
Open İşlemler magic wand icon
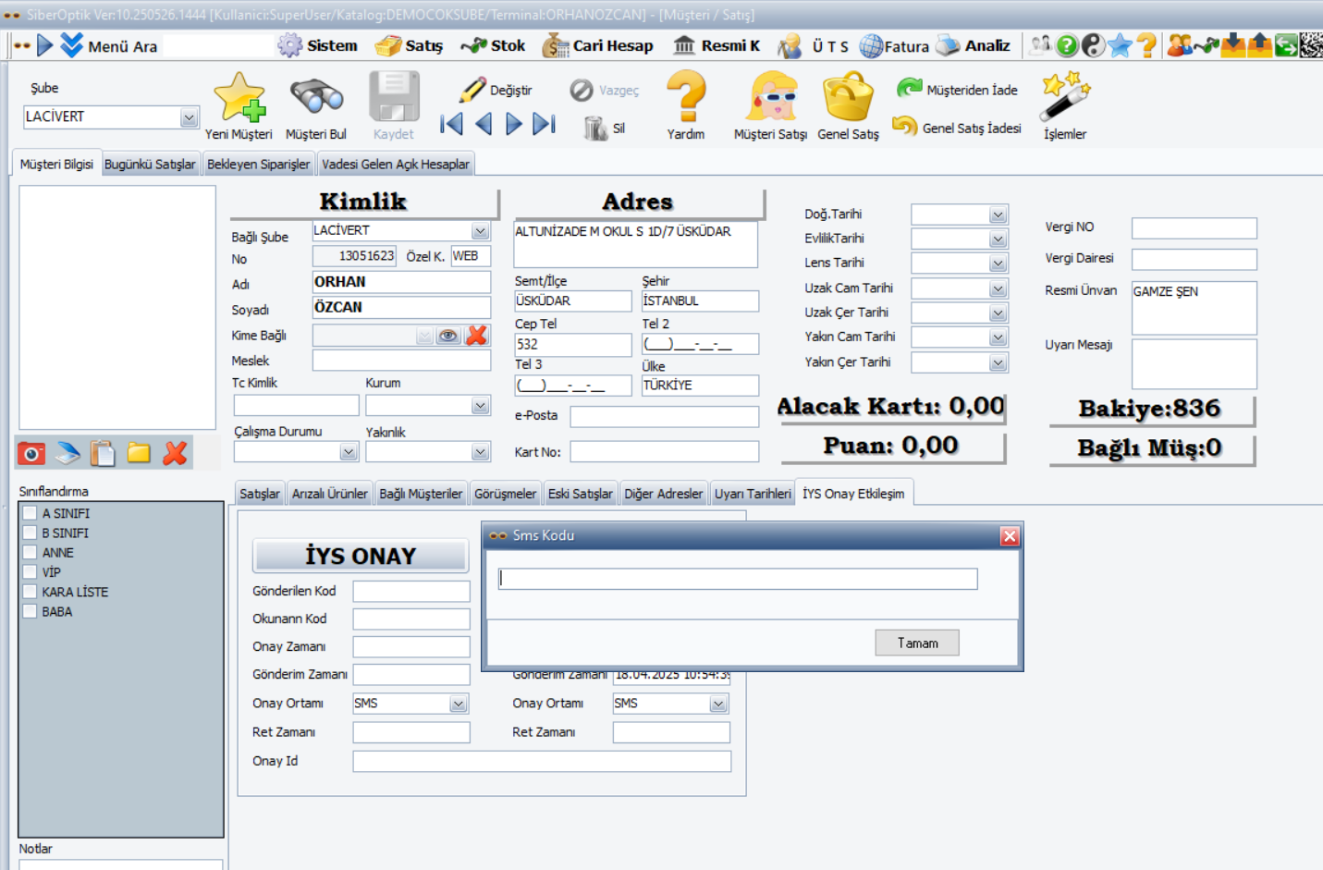click(x=1065, y=97)
